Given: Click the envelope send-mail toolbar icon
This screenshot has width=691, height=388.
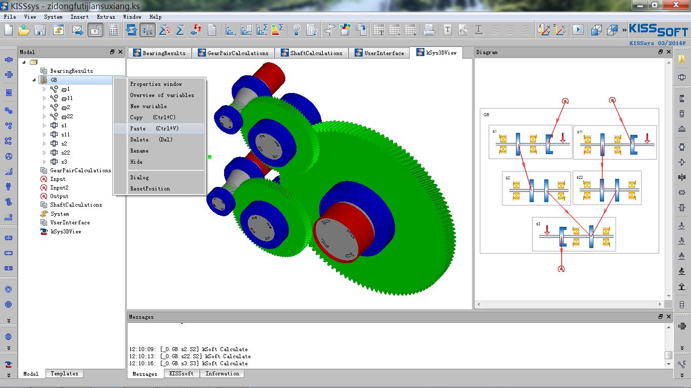Looking at the screenshot, I should click(x=77, y=30).
